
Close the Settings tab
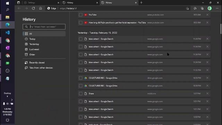(58, 3)
